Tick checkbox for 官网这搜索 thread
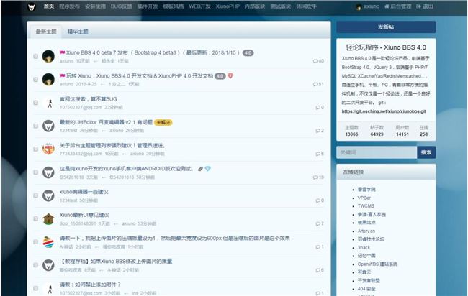The image size is (468, 296). (35, 103)
